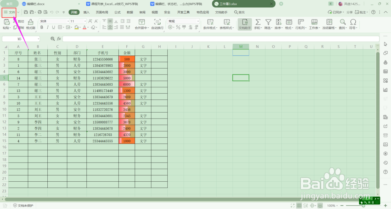
Task: Expand the dropdown arrow next to 文件
Action: (18, 12)
